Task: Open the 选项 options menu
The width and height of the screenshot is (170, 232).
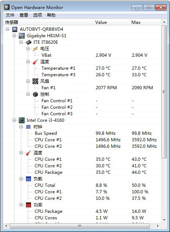Action: point(38,15)
